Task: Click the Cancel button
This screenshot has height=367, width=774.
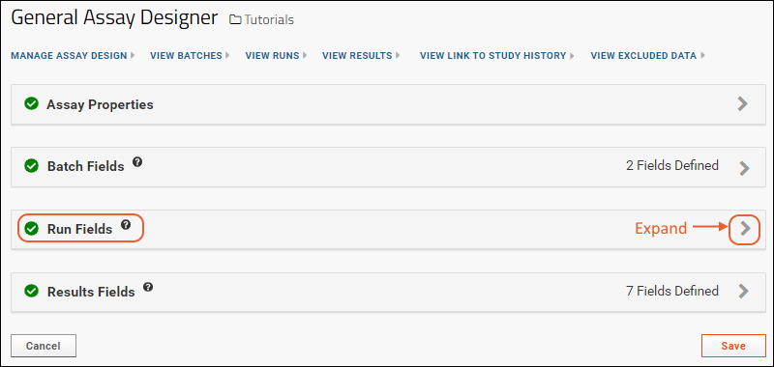Action: (44, 346)
